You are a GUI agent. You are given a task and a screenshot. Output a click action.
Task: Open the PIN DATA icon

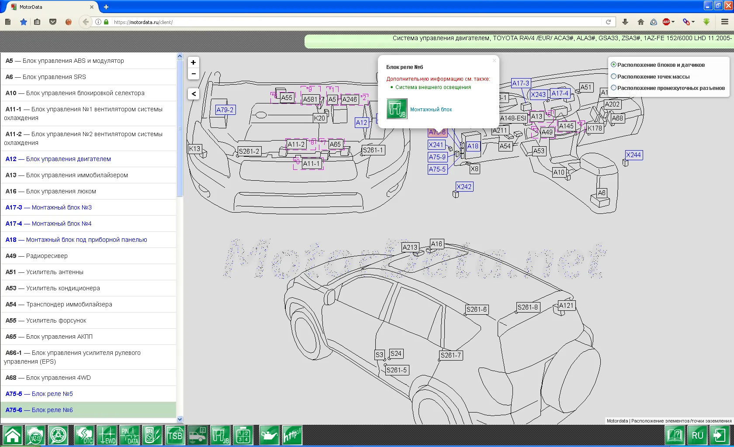pos(129,435)
